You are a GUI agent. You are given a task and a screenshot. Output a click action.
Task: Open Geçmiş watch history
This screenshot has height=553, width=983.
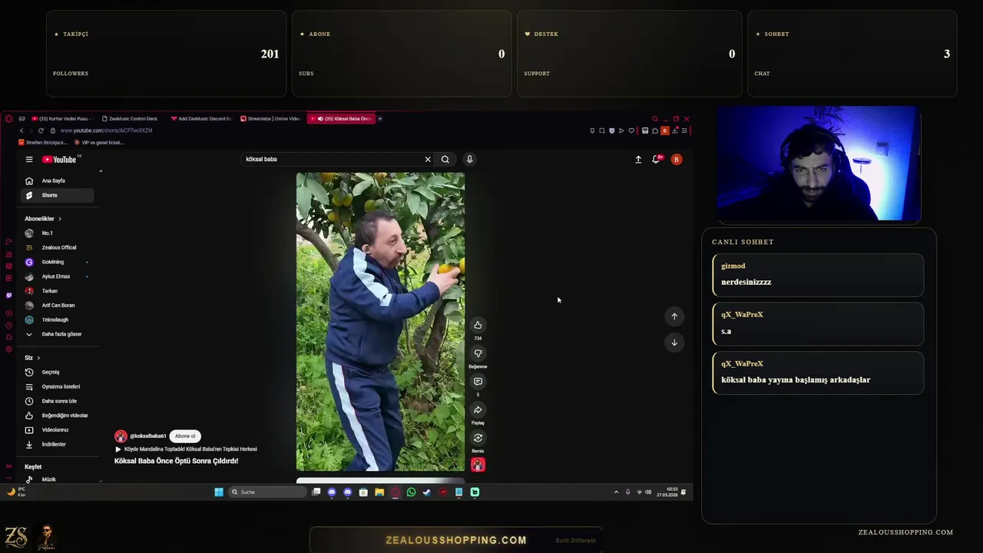[x=58, y=372]
